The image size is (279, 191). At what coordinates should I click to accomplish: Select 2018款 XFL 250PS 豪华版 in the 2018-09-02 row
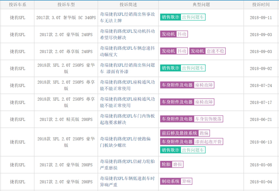pyautogui.click(x=66, y=69)
